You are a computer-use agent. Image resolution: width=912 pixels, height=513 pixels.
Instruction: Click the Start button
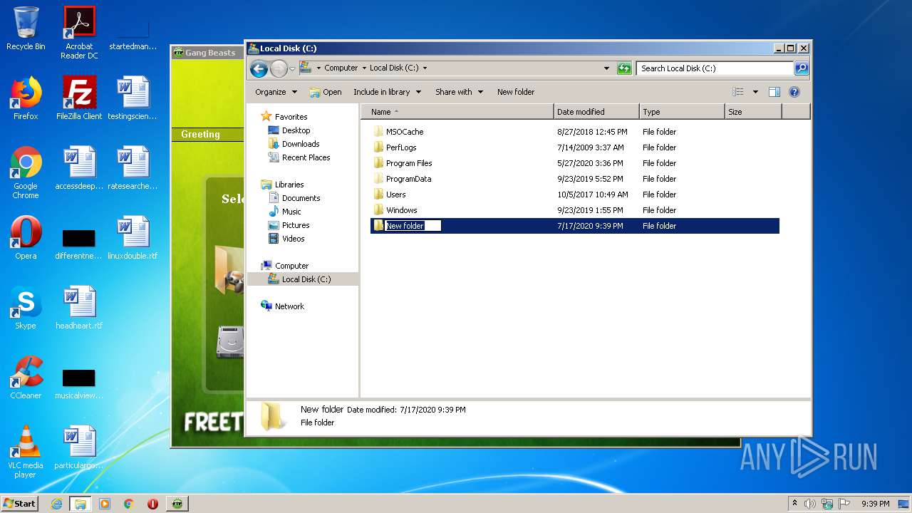[20, 503]
